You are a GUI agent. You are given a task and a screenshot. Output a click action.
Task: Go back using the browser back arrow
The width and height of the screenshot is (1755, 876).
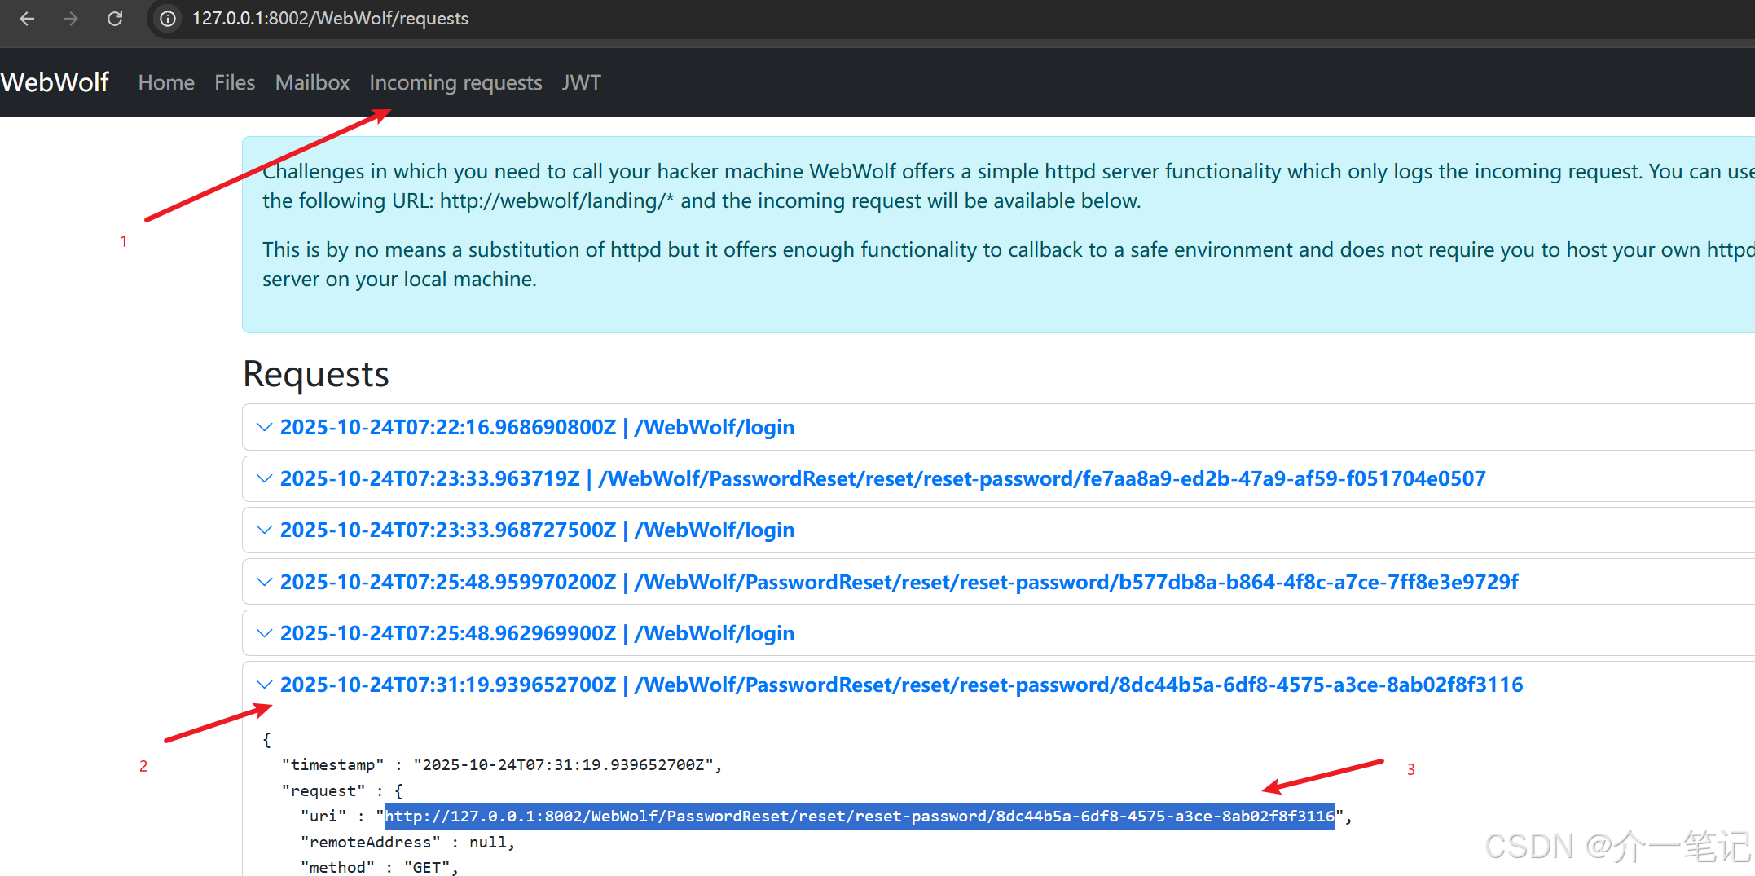click(x=27, y=19)
